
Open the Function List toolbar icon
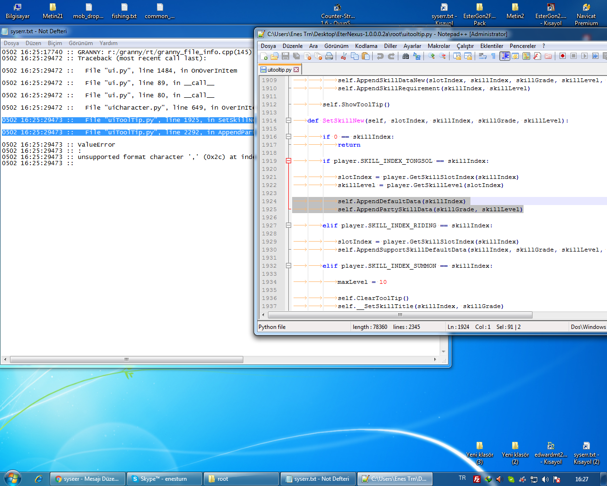click(537, 56)
